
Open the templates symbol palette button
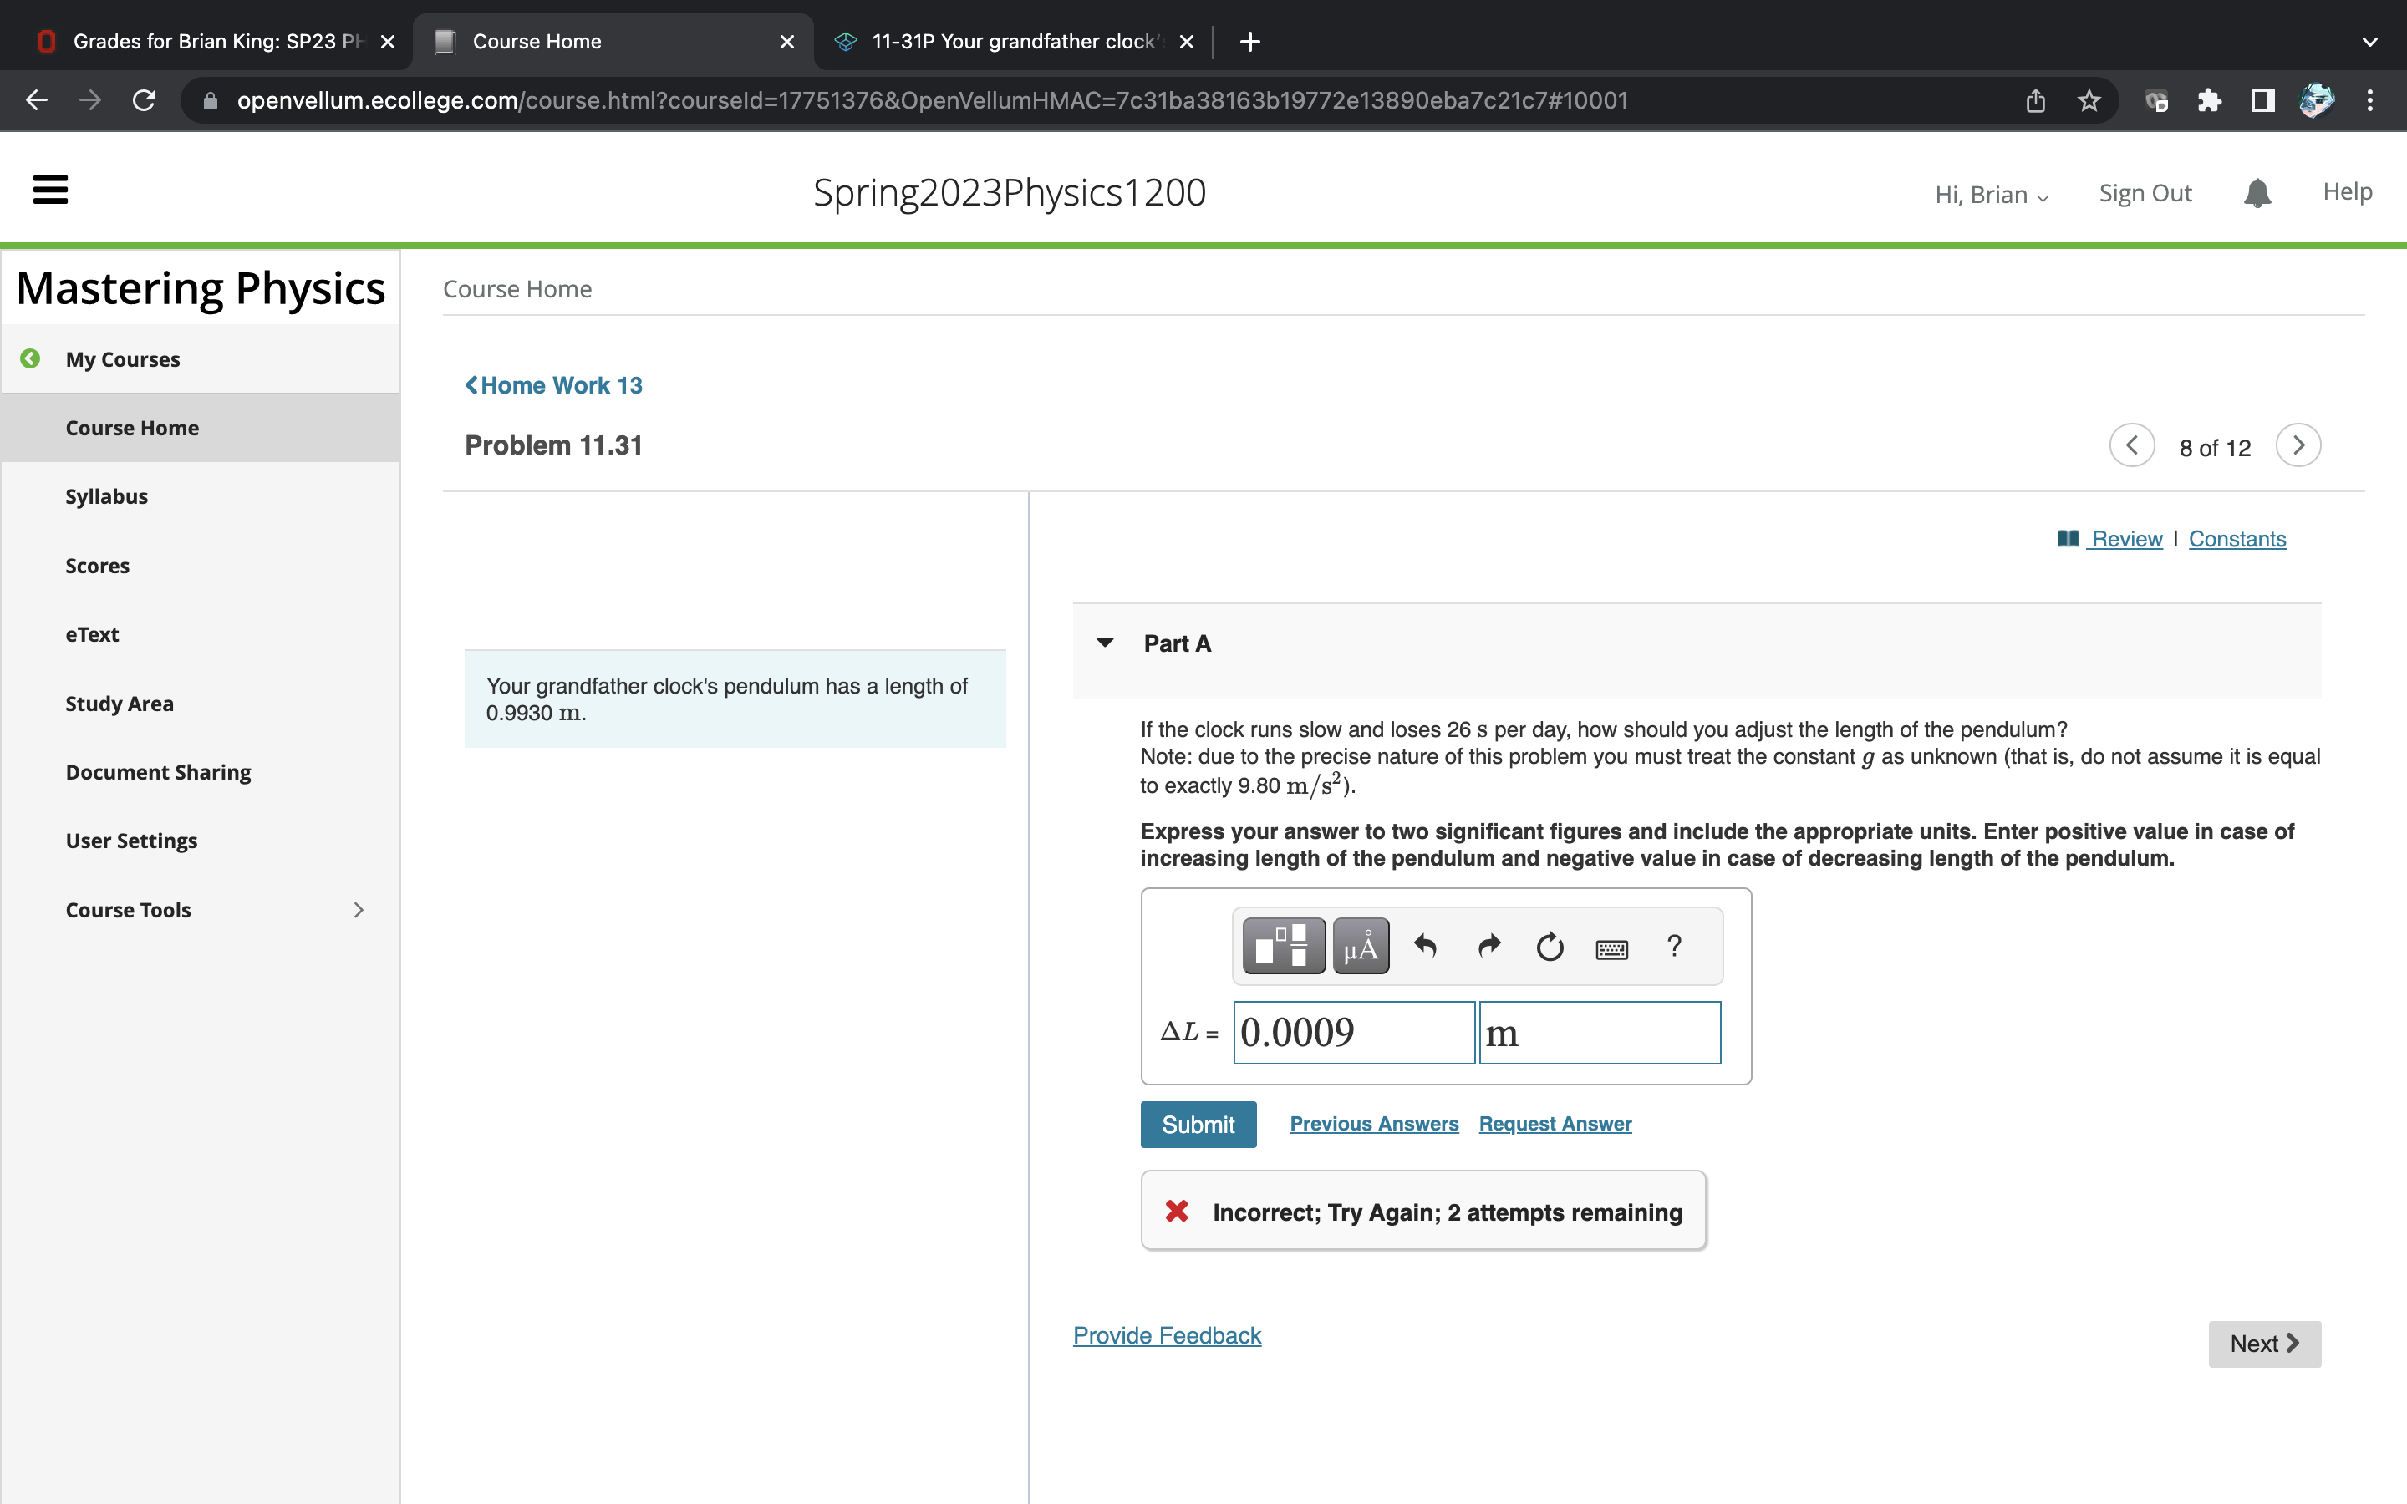pyautogui.click(x=1283, y=946)
